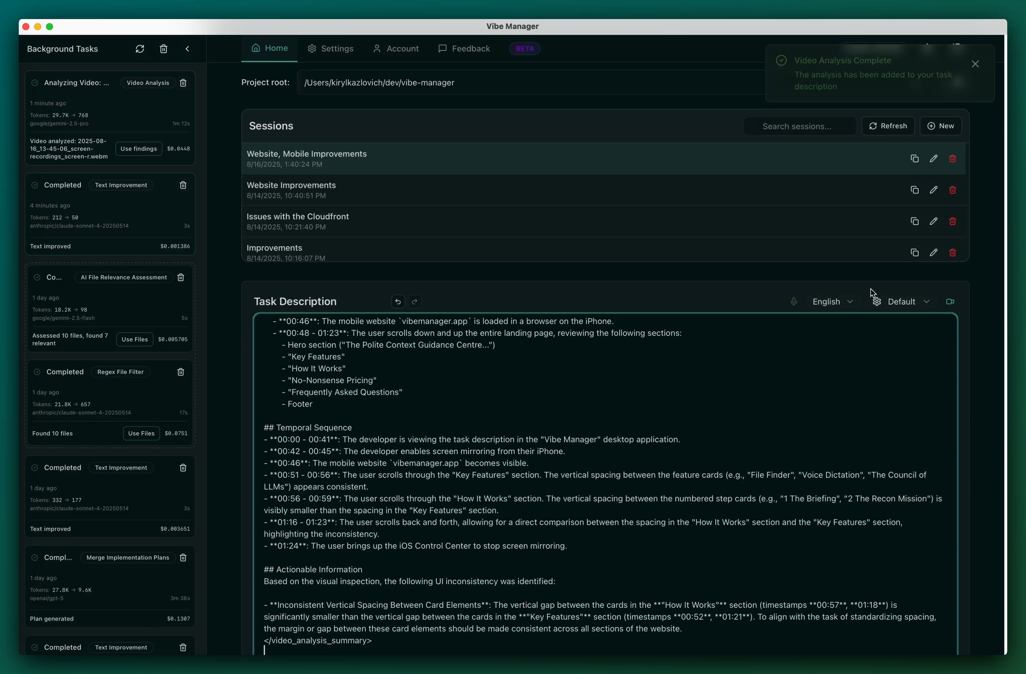
Task: Create a New session
Action: (940, 126)
